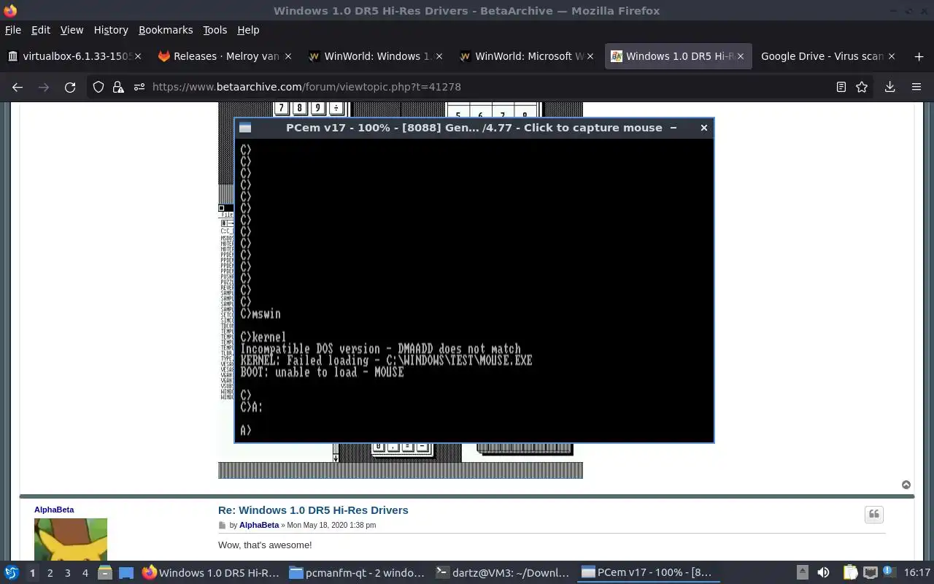Click the AlphaBeta author link in the byline
Screen dimensions: 934x584
click(259, 526)
